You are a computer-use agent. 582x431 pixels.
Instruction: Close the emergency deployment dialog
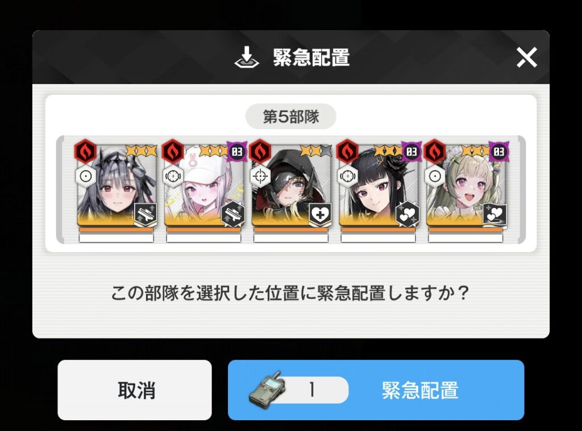coord(527,57)
